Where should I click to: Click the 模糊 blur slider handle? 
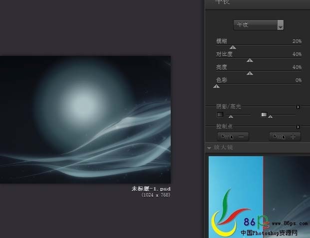pyautogui.click(x=233, y=47)
